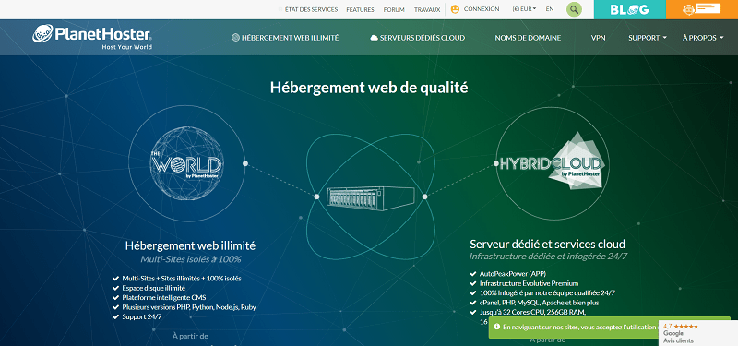Click Jusqu'à 32 Cores CPU, 256GB RAM

tap(532, 312)
